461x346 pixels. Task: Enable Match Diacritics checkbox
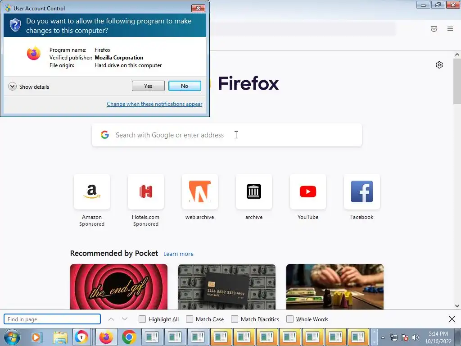[x=235, y=319]
